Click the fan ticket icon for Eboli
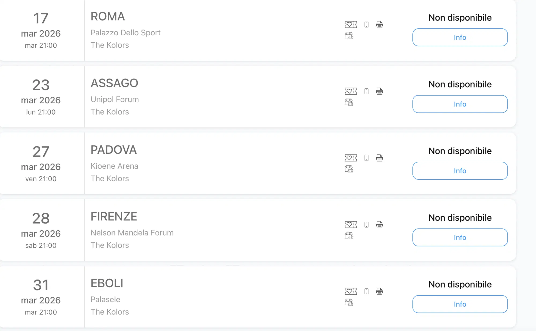536x331 pixels. pyautogui.click(x=351, y=291)
